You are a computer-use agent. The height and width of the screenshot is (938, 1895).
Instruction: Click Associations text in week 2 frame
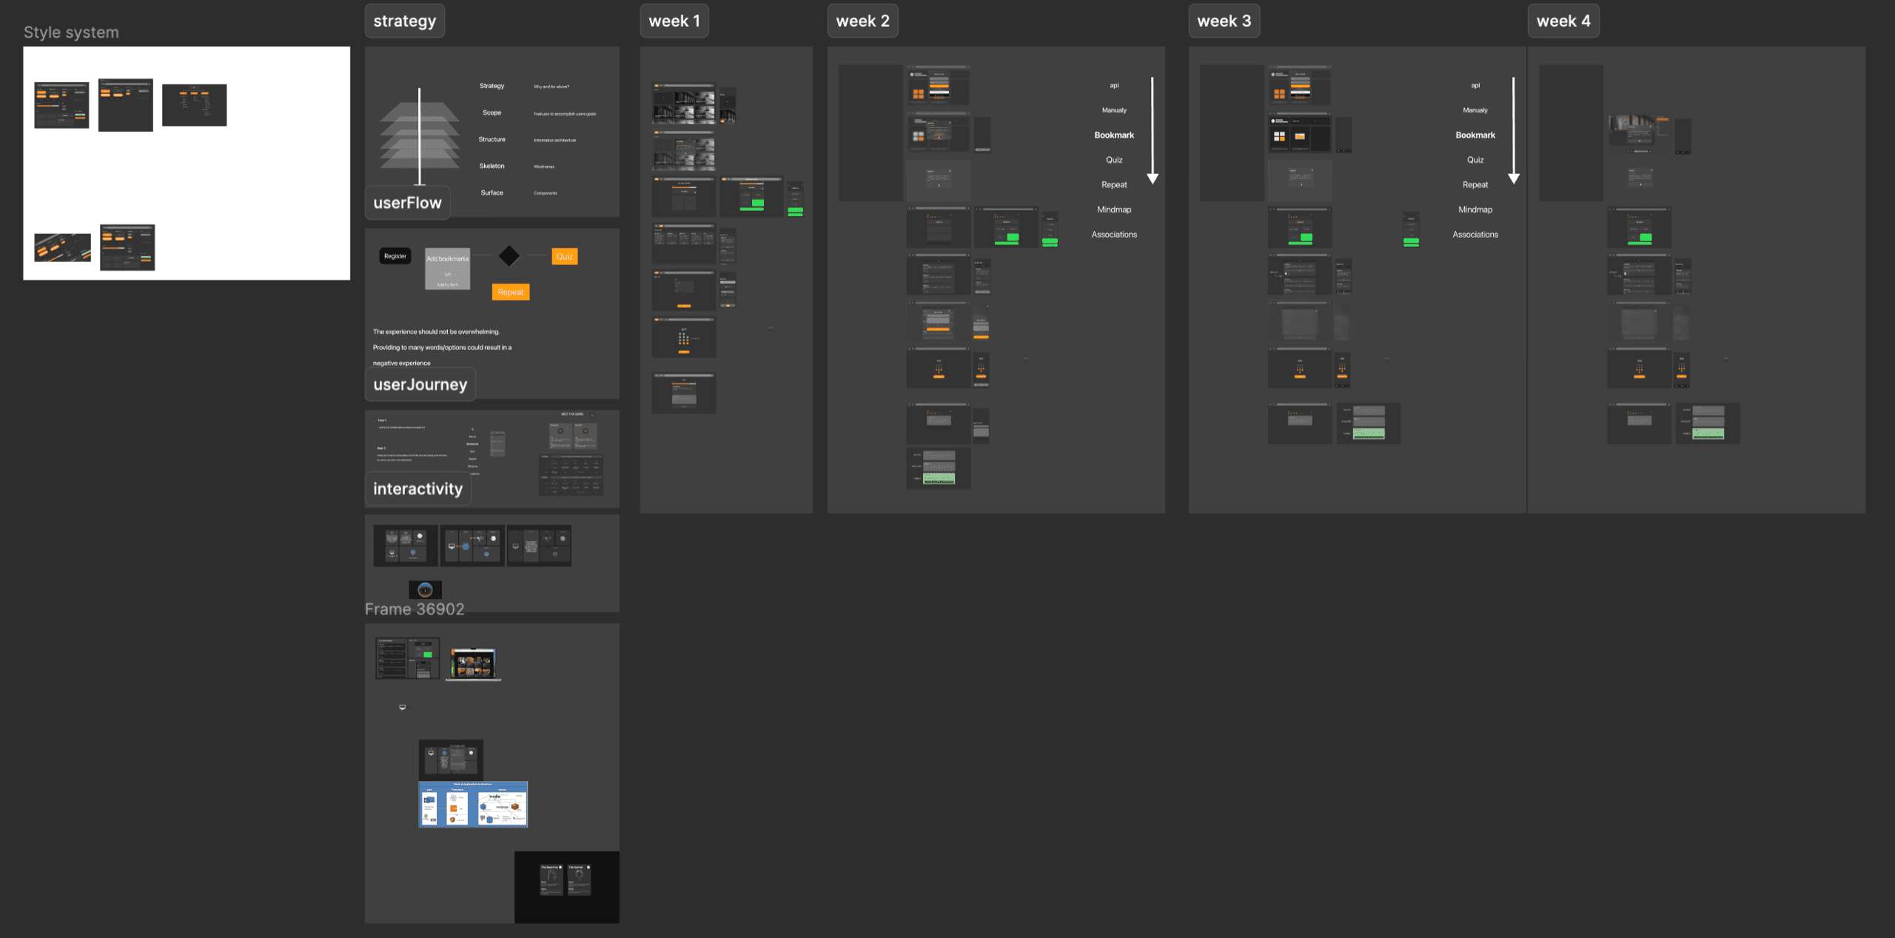(1114, 235)
